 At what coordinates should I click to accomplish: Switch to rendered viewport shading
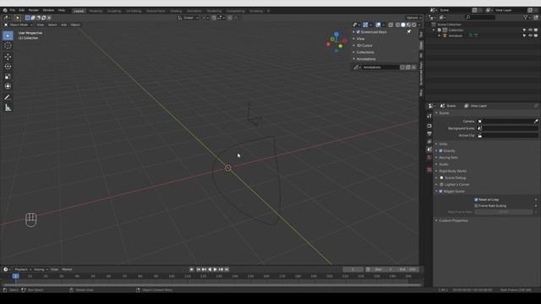[x=413, y=24]
